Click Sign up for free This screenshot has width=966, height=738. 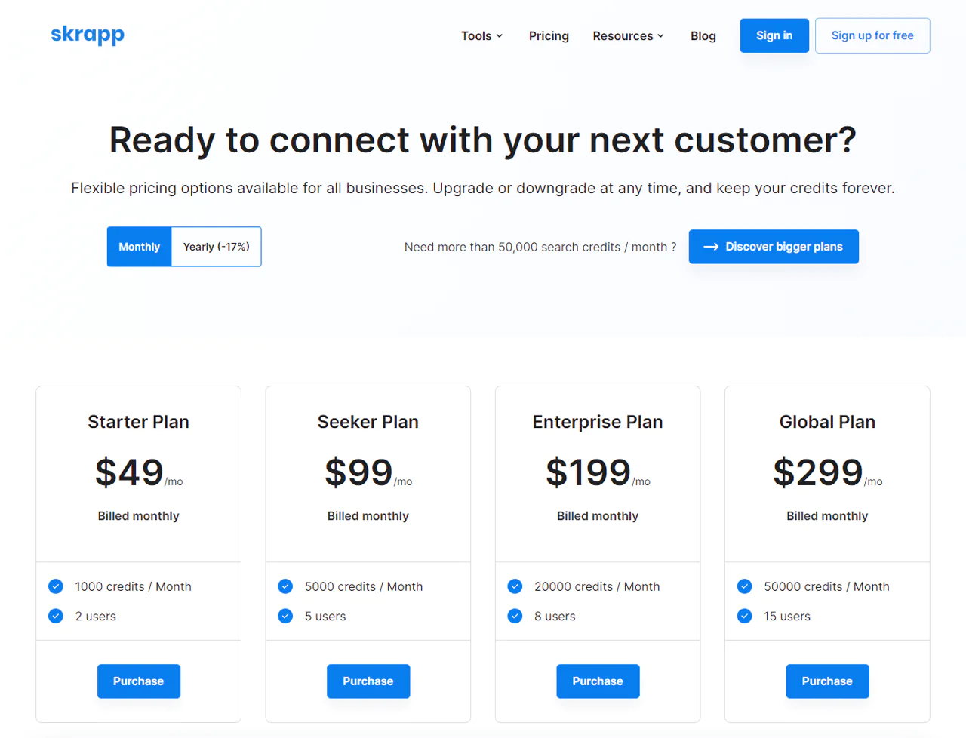(872, 35)
